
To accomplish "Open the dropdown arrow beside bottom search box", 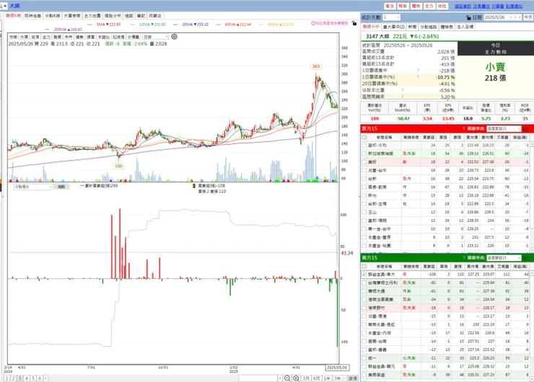I will tap(280, 378).
